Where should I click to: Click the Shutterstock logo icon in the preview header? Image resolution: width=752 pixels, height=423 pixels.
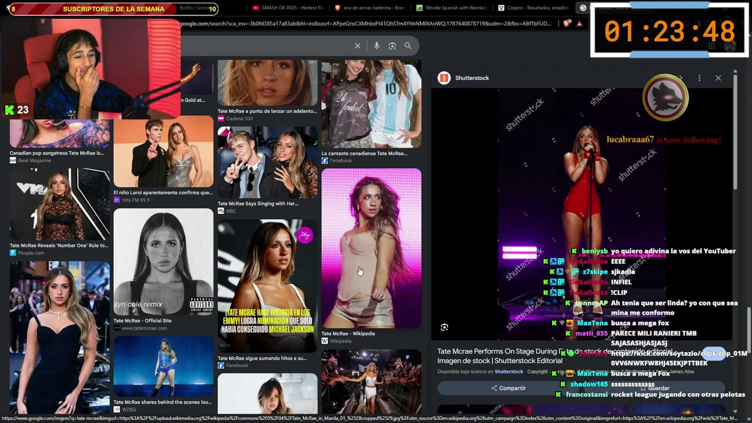(444, 78)
